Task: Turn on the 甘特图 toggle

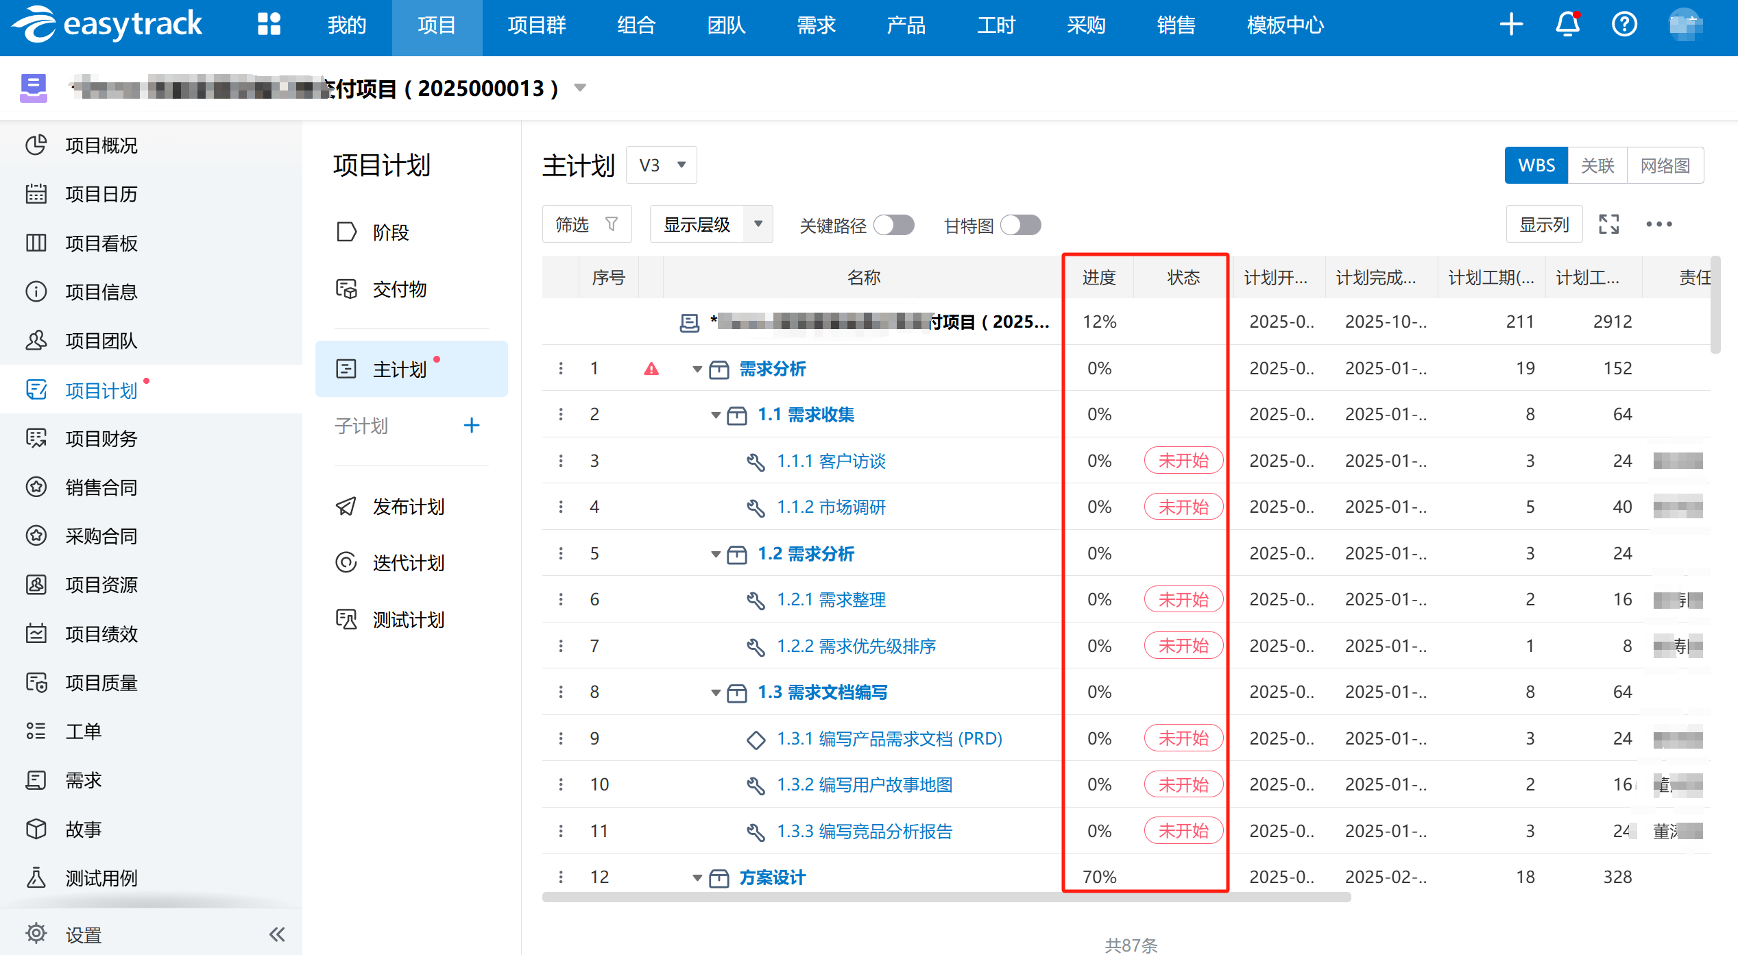Action: pos(1020,225)
